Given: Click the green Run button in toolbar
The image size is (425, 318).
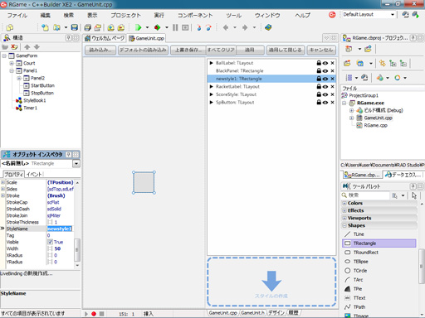Looking at the screenshot, I should click(x=138, y=27).
